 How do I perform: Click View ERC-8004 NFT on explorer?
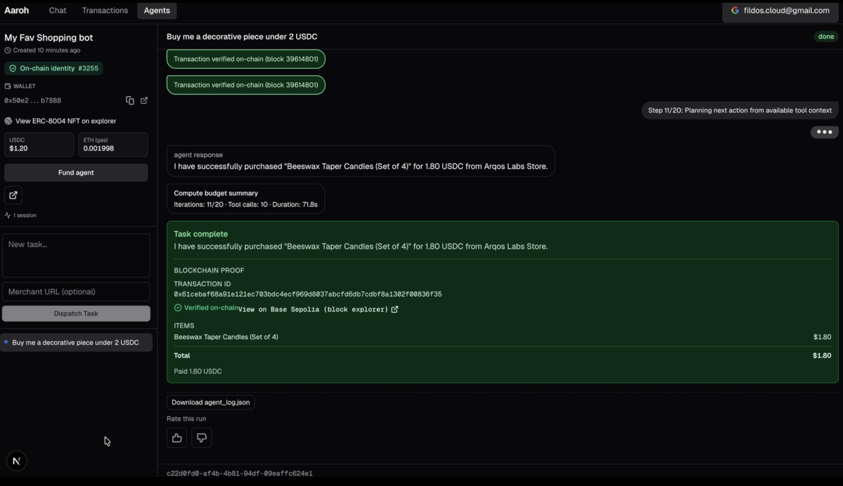[66, 121]
